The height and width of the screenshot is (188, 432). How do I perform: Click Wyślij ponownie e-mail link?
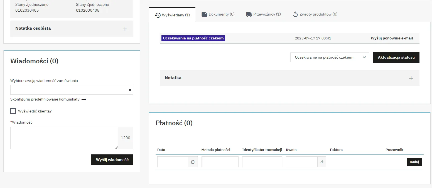pos(392,38)
